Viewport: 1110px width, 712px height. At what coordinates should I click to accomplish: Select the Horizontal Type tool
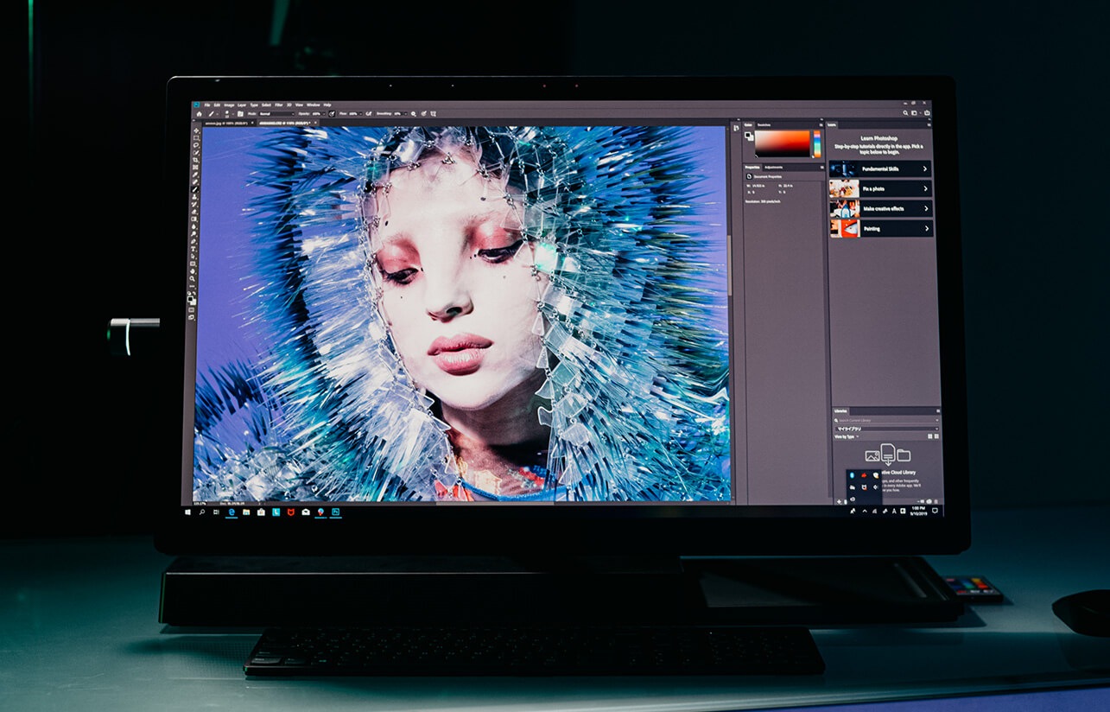[x=195, y=248]
